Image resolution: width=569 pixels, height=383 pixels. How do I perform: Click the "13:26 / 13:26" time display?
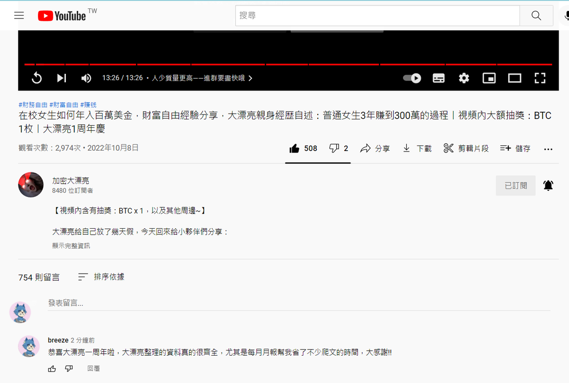[x=122, y=78]
